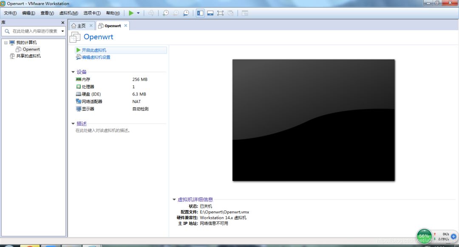Click the revert to snapshot icon
Image resolution: width=459 pixels, height=247 pixels.
click(x=176, y=13)
